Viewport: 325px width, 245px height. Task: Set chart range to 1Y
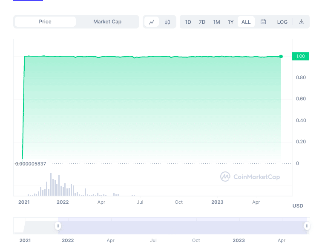[230, 22]
